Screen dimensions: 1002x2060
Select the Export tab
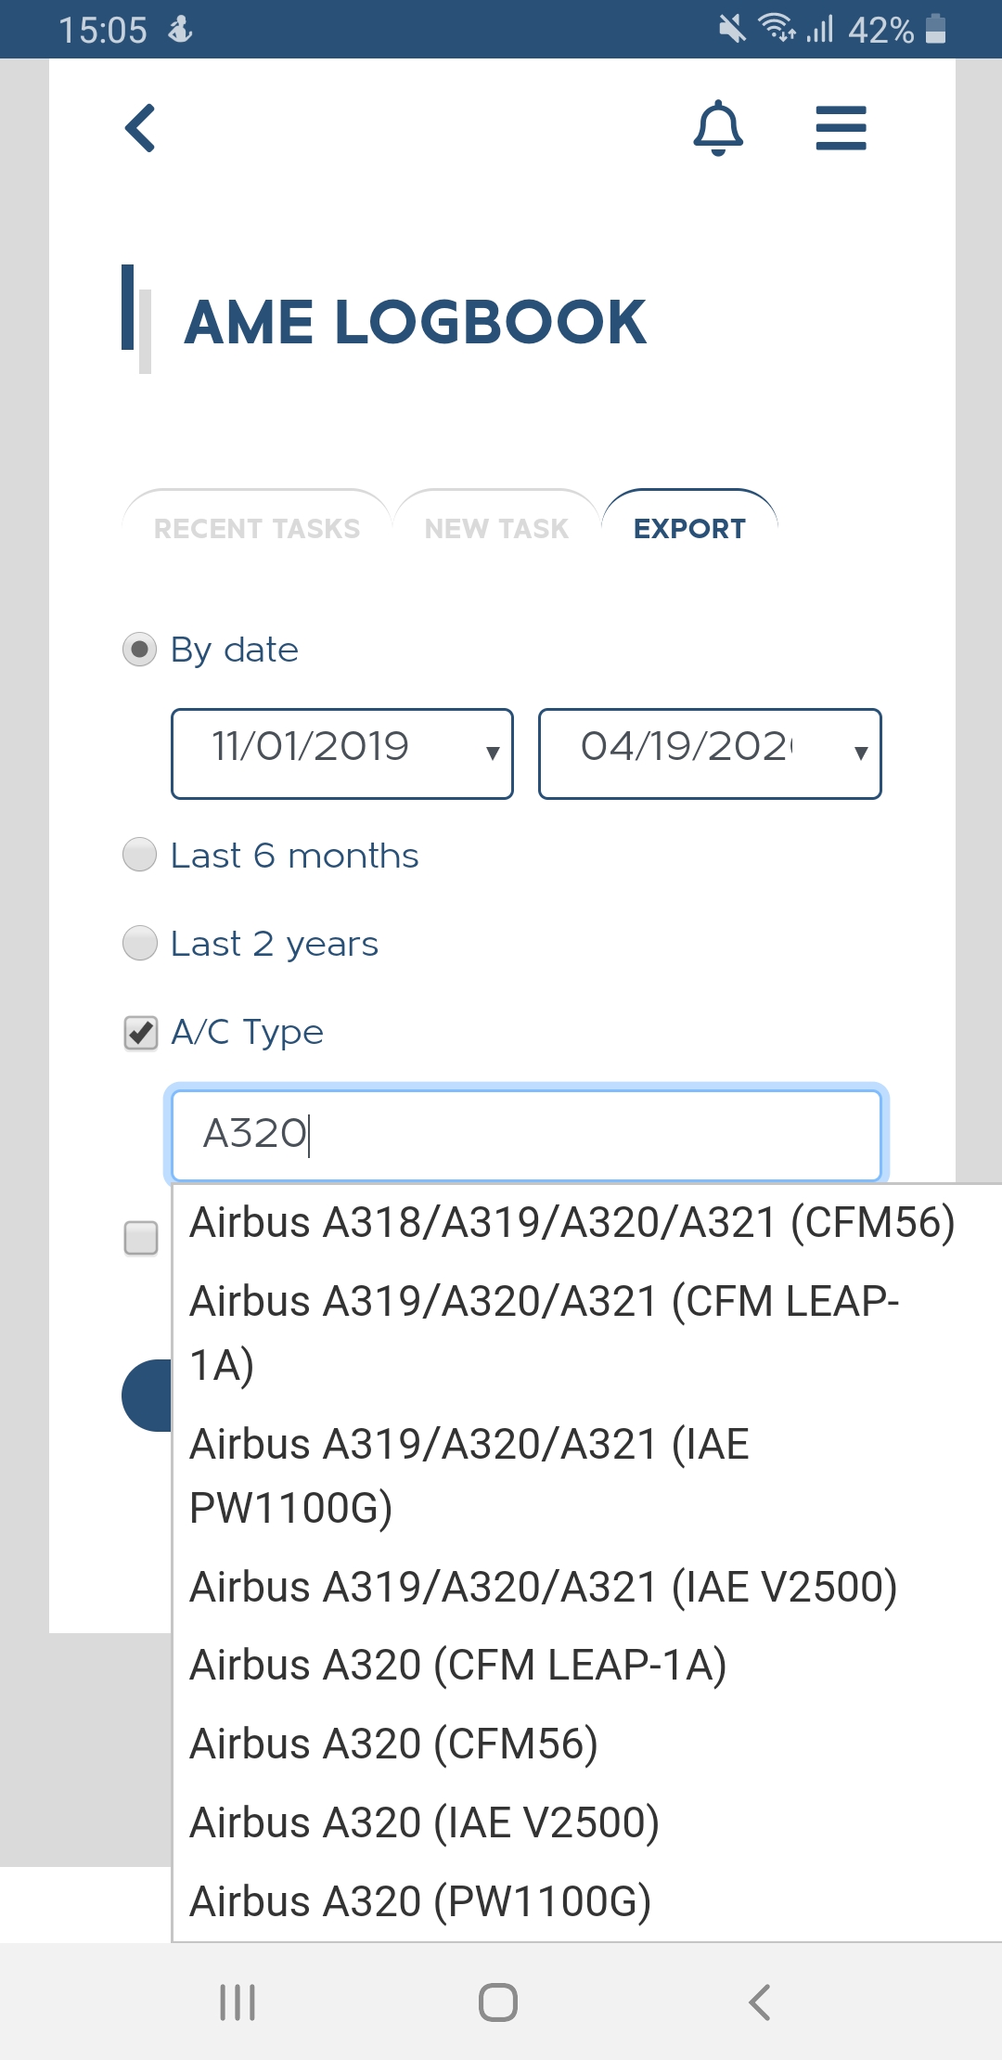(x=689, y=528)
